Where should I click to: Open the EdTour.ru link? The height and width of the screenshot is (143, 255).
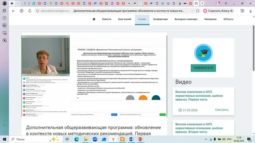[x=228, y=19]
